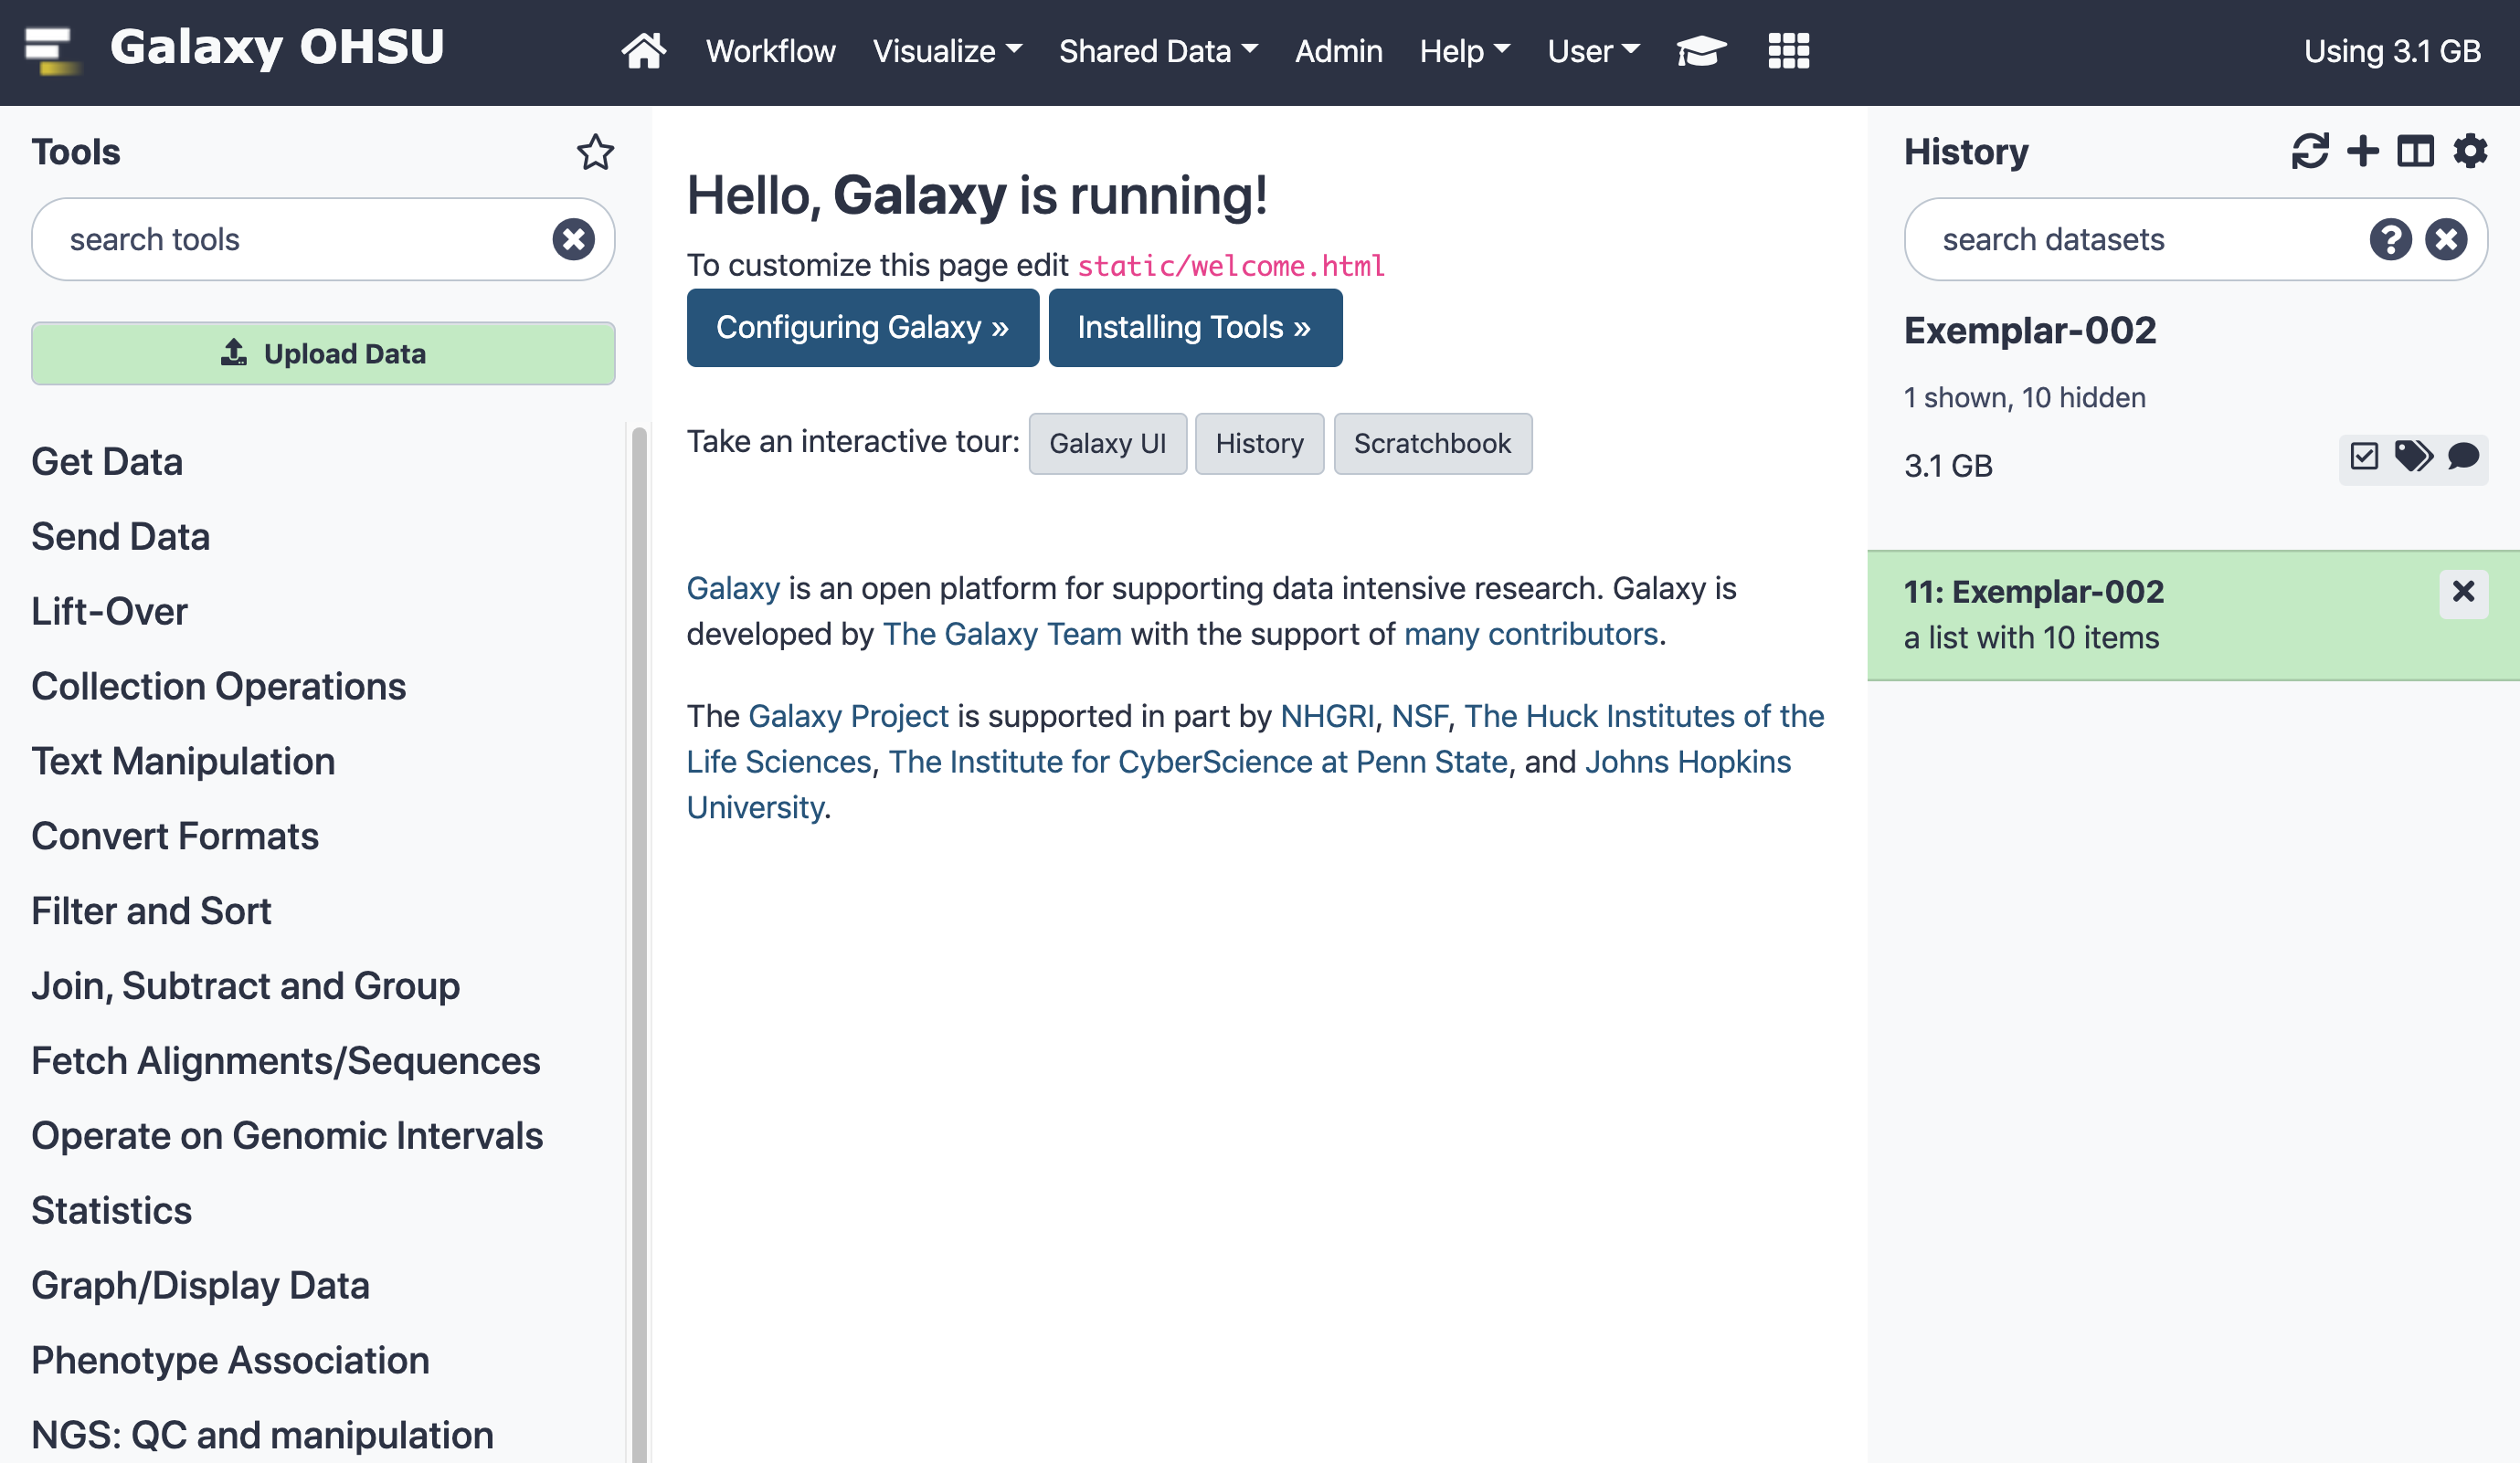Delete the Exemplar-002 list collection
Image resolution: width=2520 pixels, height=1463 pixels.
click(x=2464, y=592)
